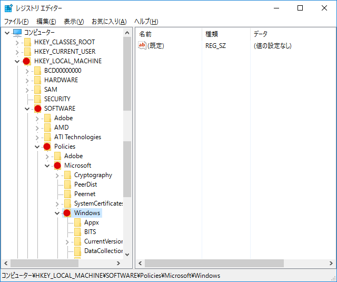Click the SystemCertificates folder icon

tap(67, 203)
